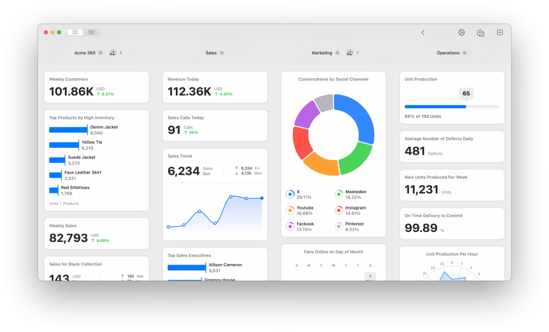Click the Facbook legend ring icon
The height and width of the screenshot is (332, 549).
pos(290,227)
